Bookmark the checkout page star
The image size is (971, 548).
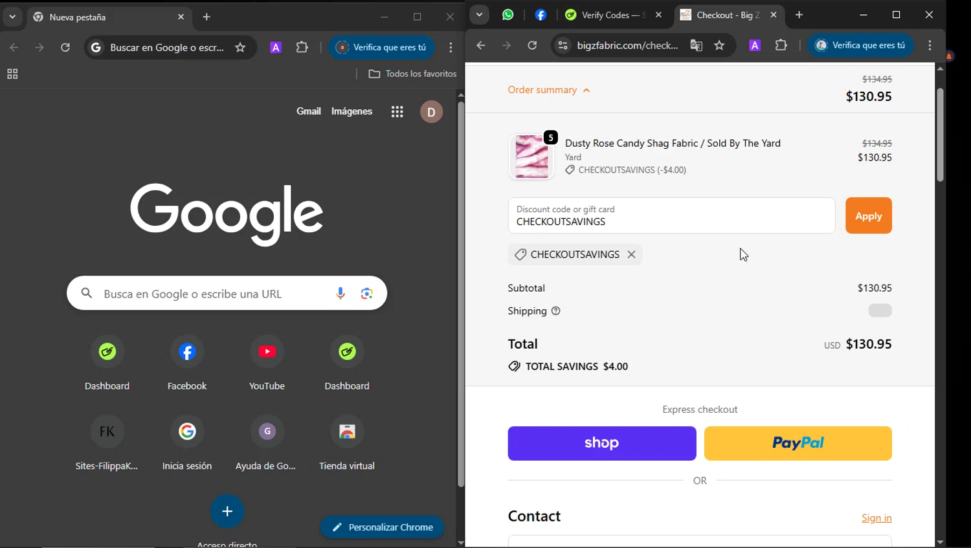point(719,45)
